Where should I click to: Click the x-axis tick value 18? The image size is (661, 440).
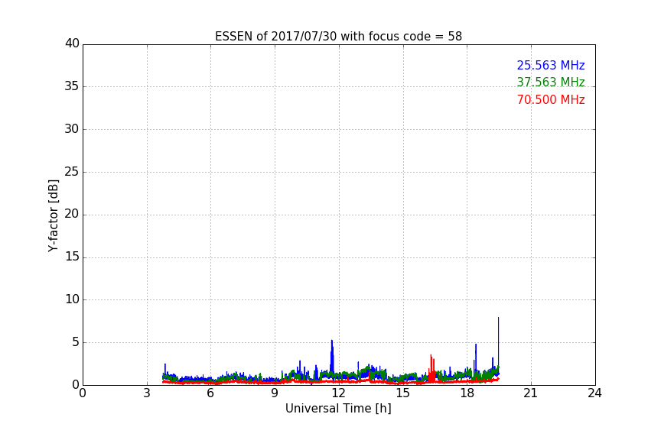click(x=467, y=393)
